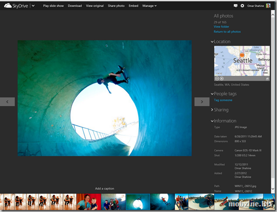The image size is (277, 212).
Task: Select the group of four people thumbnail
Action: [113, 202]
